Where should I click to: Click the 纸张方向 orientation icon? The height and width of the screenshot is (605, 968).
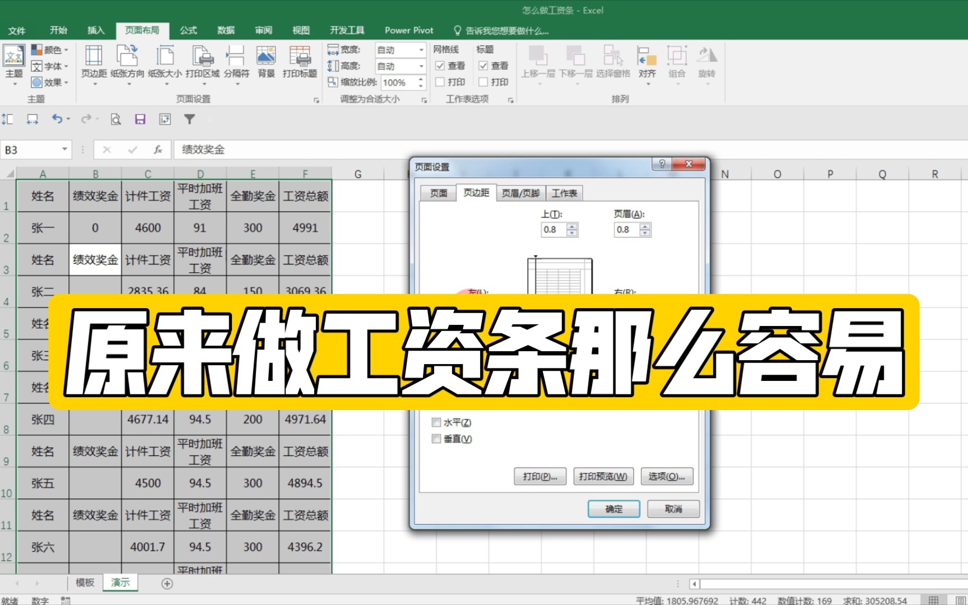[x=127, y=65]
